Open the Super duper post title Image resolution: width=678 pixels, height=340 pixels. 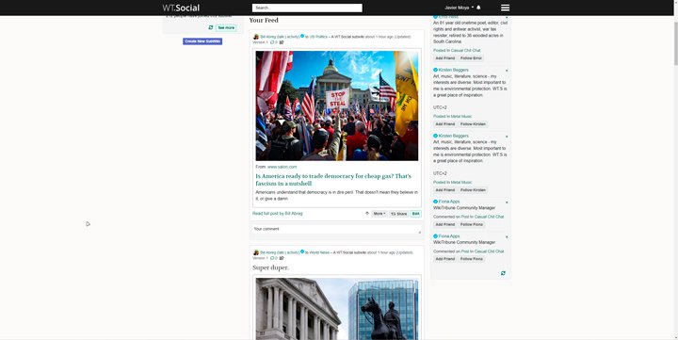click(x=270, y=267)
